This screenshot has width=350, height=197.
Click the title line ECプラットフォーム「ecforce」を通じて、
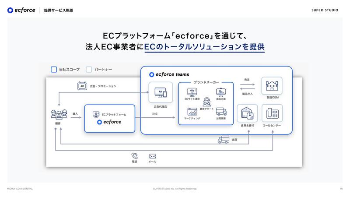tap(175, 36)
